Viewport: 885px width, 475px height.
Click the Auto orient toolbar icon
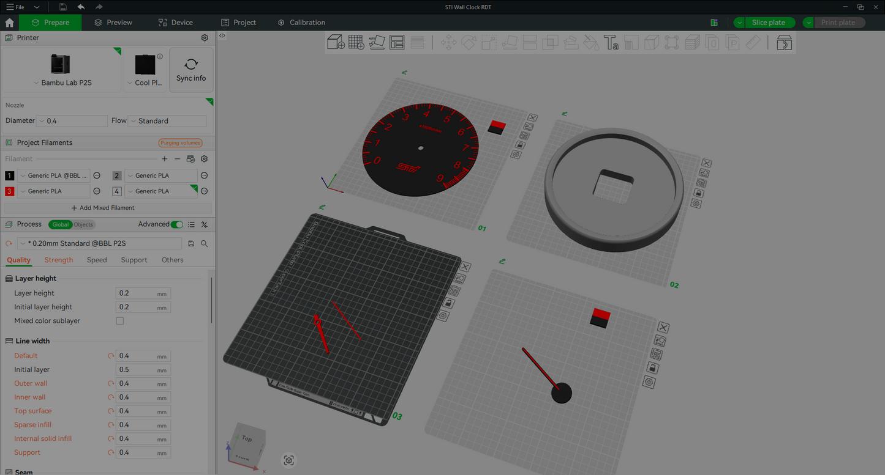[x=377, y=42]
